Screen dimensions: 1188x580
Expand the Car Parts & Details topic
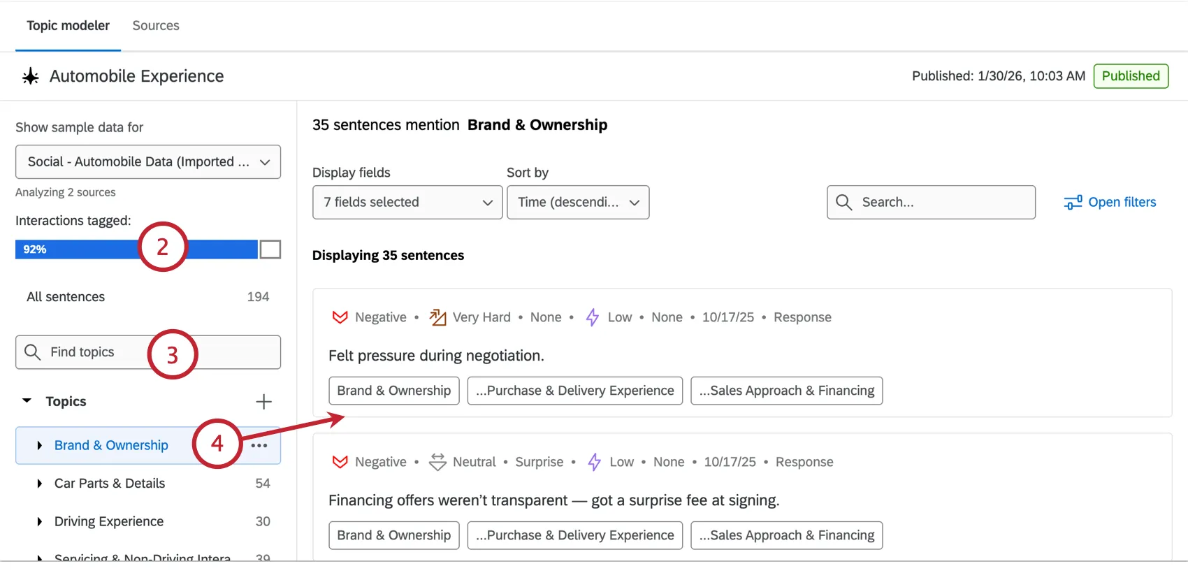(x=40, y=484)
